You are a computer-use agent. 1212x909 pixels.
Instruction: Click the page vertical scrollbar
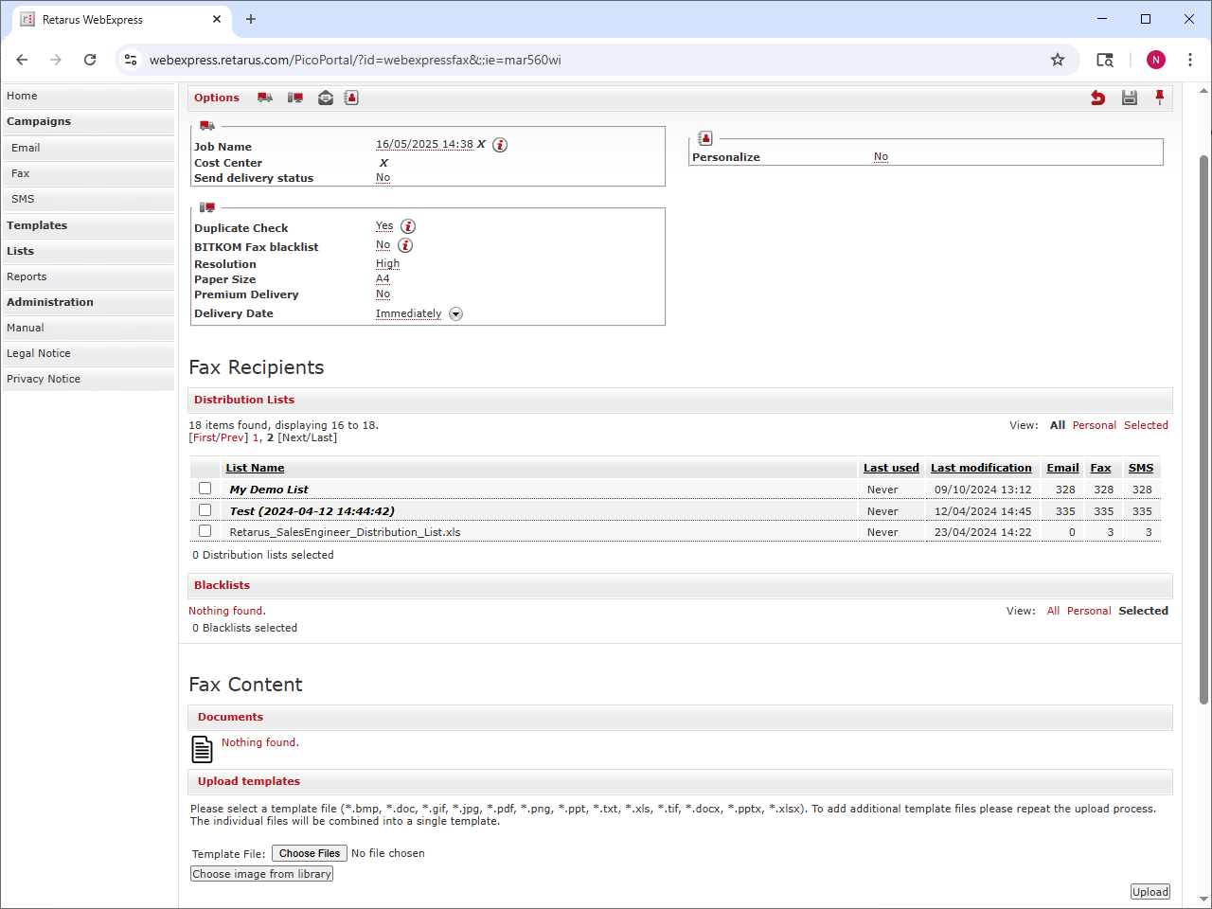(1204, 429)
